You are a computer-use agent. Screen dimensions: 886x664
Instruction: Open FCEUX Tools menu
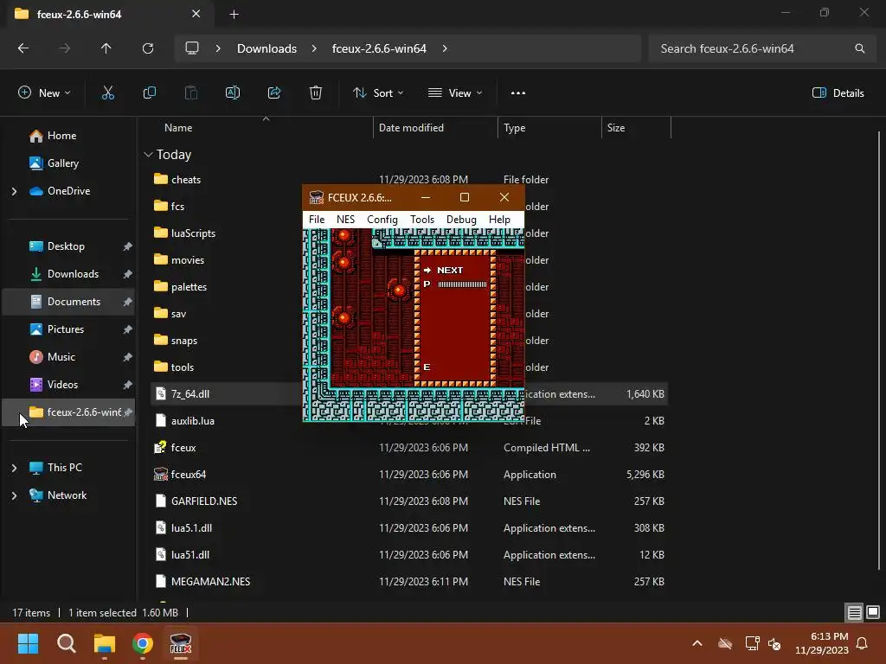click(422, 220)
